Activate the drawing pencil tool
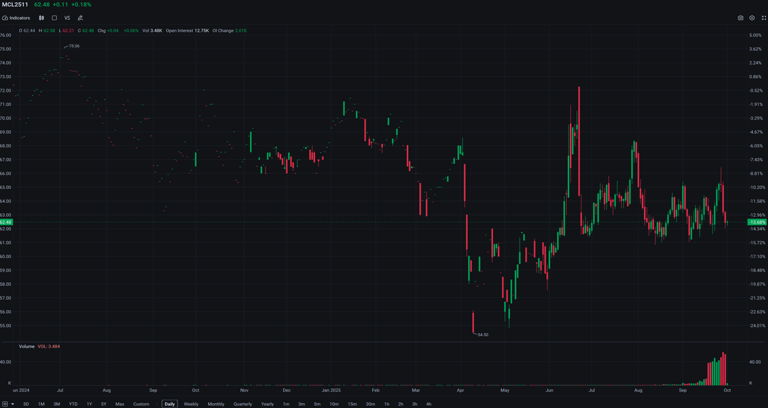Image resolution: width=768 pixels, height=408 pixels. pyautogui.click(x=80, y=18)
